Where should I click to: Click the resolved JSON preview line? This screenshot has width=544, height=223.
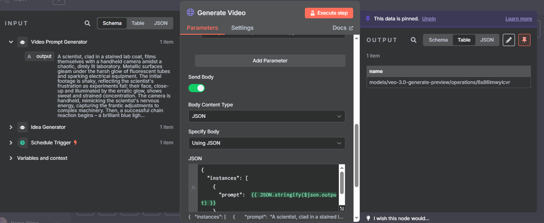coord(266,217)
